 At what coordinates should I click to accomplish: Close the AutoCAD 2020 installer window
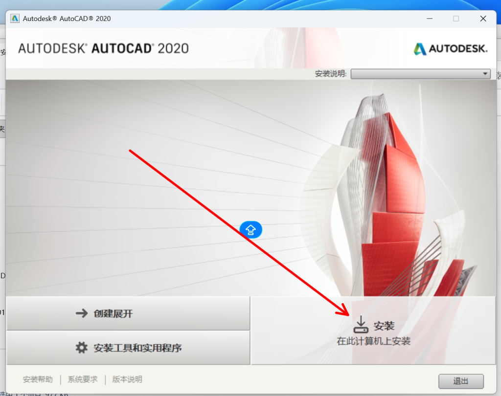pyautogui.click(x=483, y=19)
